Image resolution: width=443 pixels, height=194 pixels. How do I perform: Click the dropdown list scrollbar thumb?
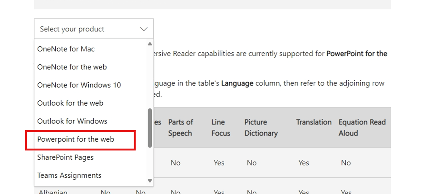pyautogui.click(x=149, y=127)
